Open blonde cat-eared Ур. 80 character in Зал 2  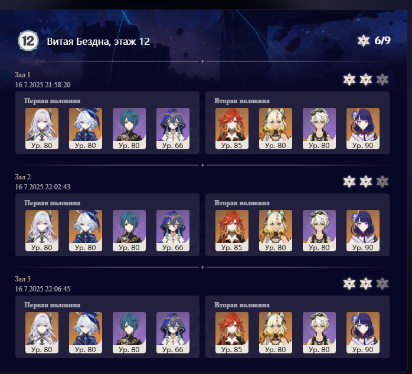(x=276, y=230)
